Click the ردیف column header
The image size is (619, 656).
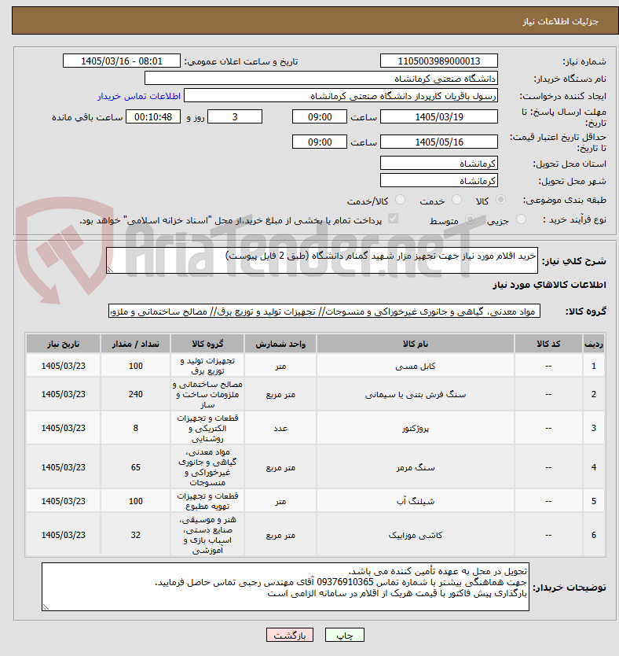(x=594, y=344)
